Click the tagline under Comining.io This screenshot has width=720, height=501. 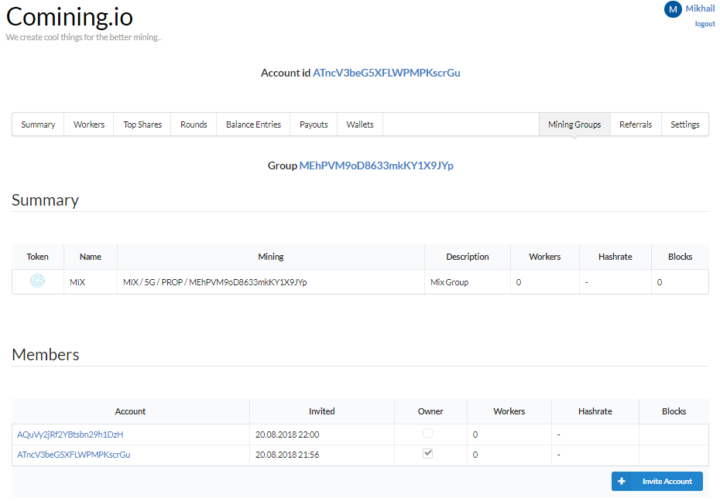click(x=83, y=37)
